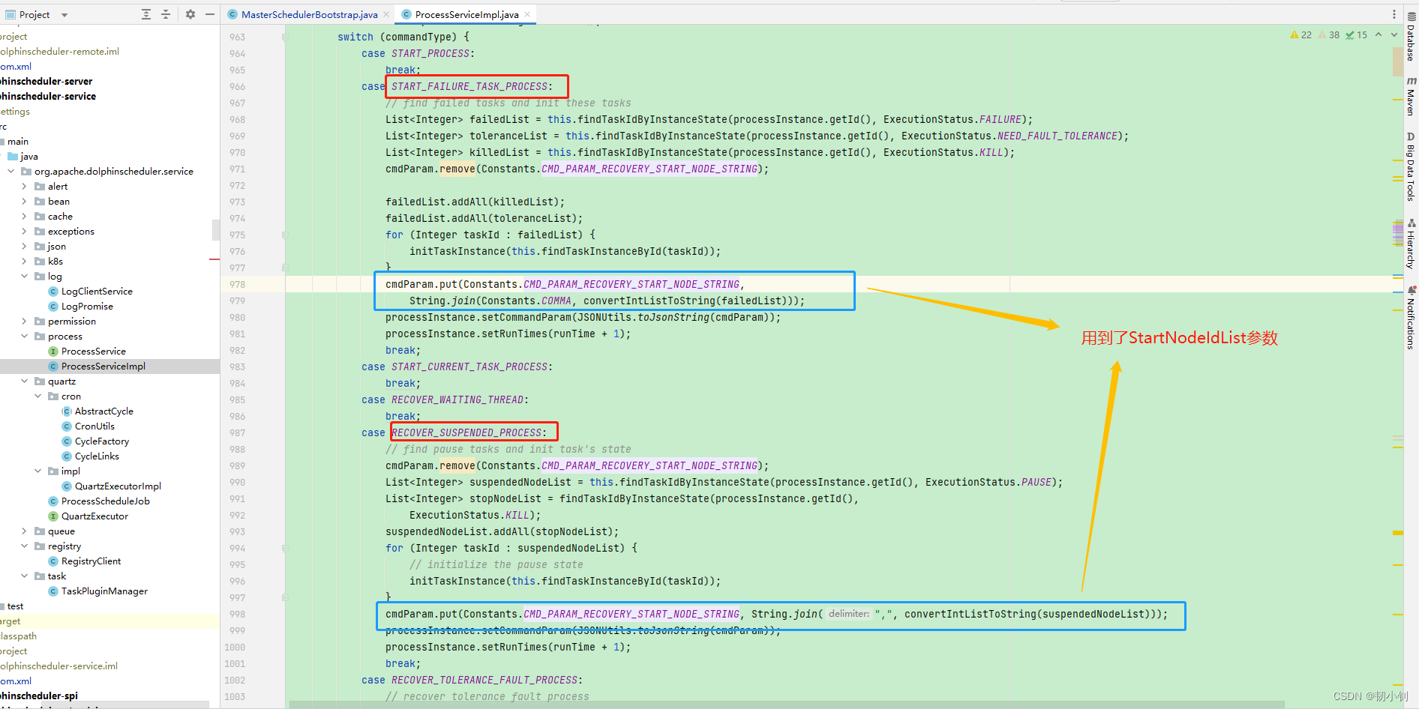Expand the alert folder
Image resolution: width=1419 pixels, height=709 pixels.
pyautogui.click(x=25, y=187)
